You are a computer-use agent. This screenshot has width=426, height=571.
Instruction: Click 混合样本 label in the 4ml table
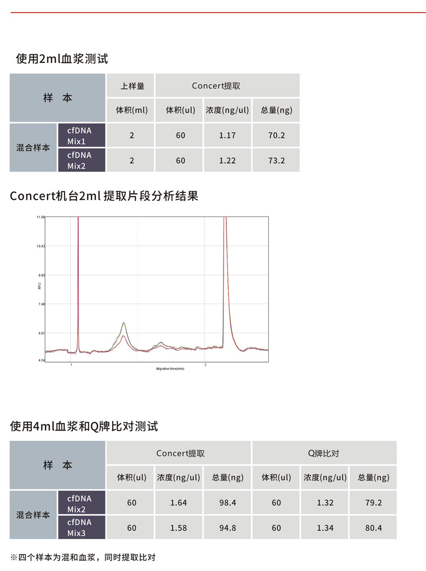click(x=33, y=515)
